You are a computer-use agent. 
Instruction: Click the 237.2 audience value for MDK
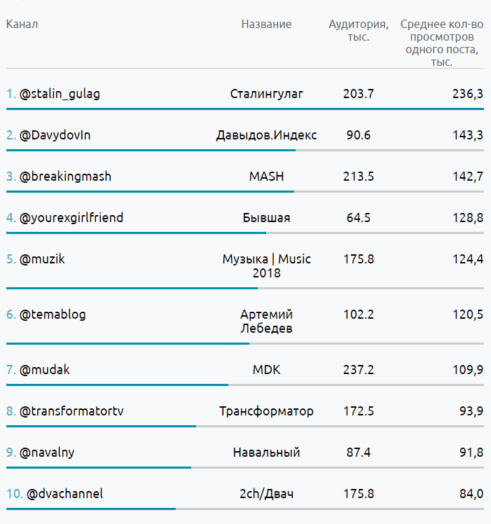pos(359,370)
